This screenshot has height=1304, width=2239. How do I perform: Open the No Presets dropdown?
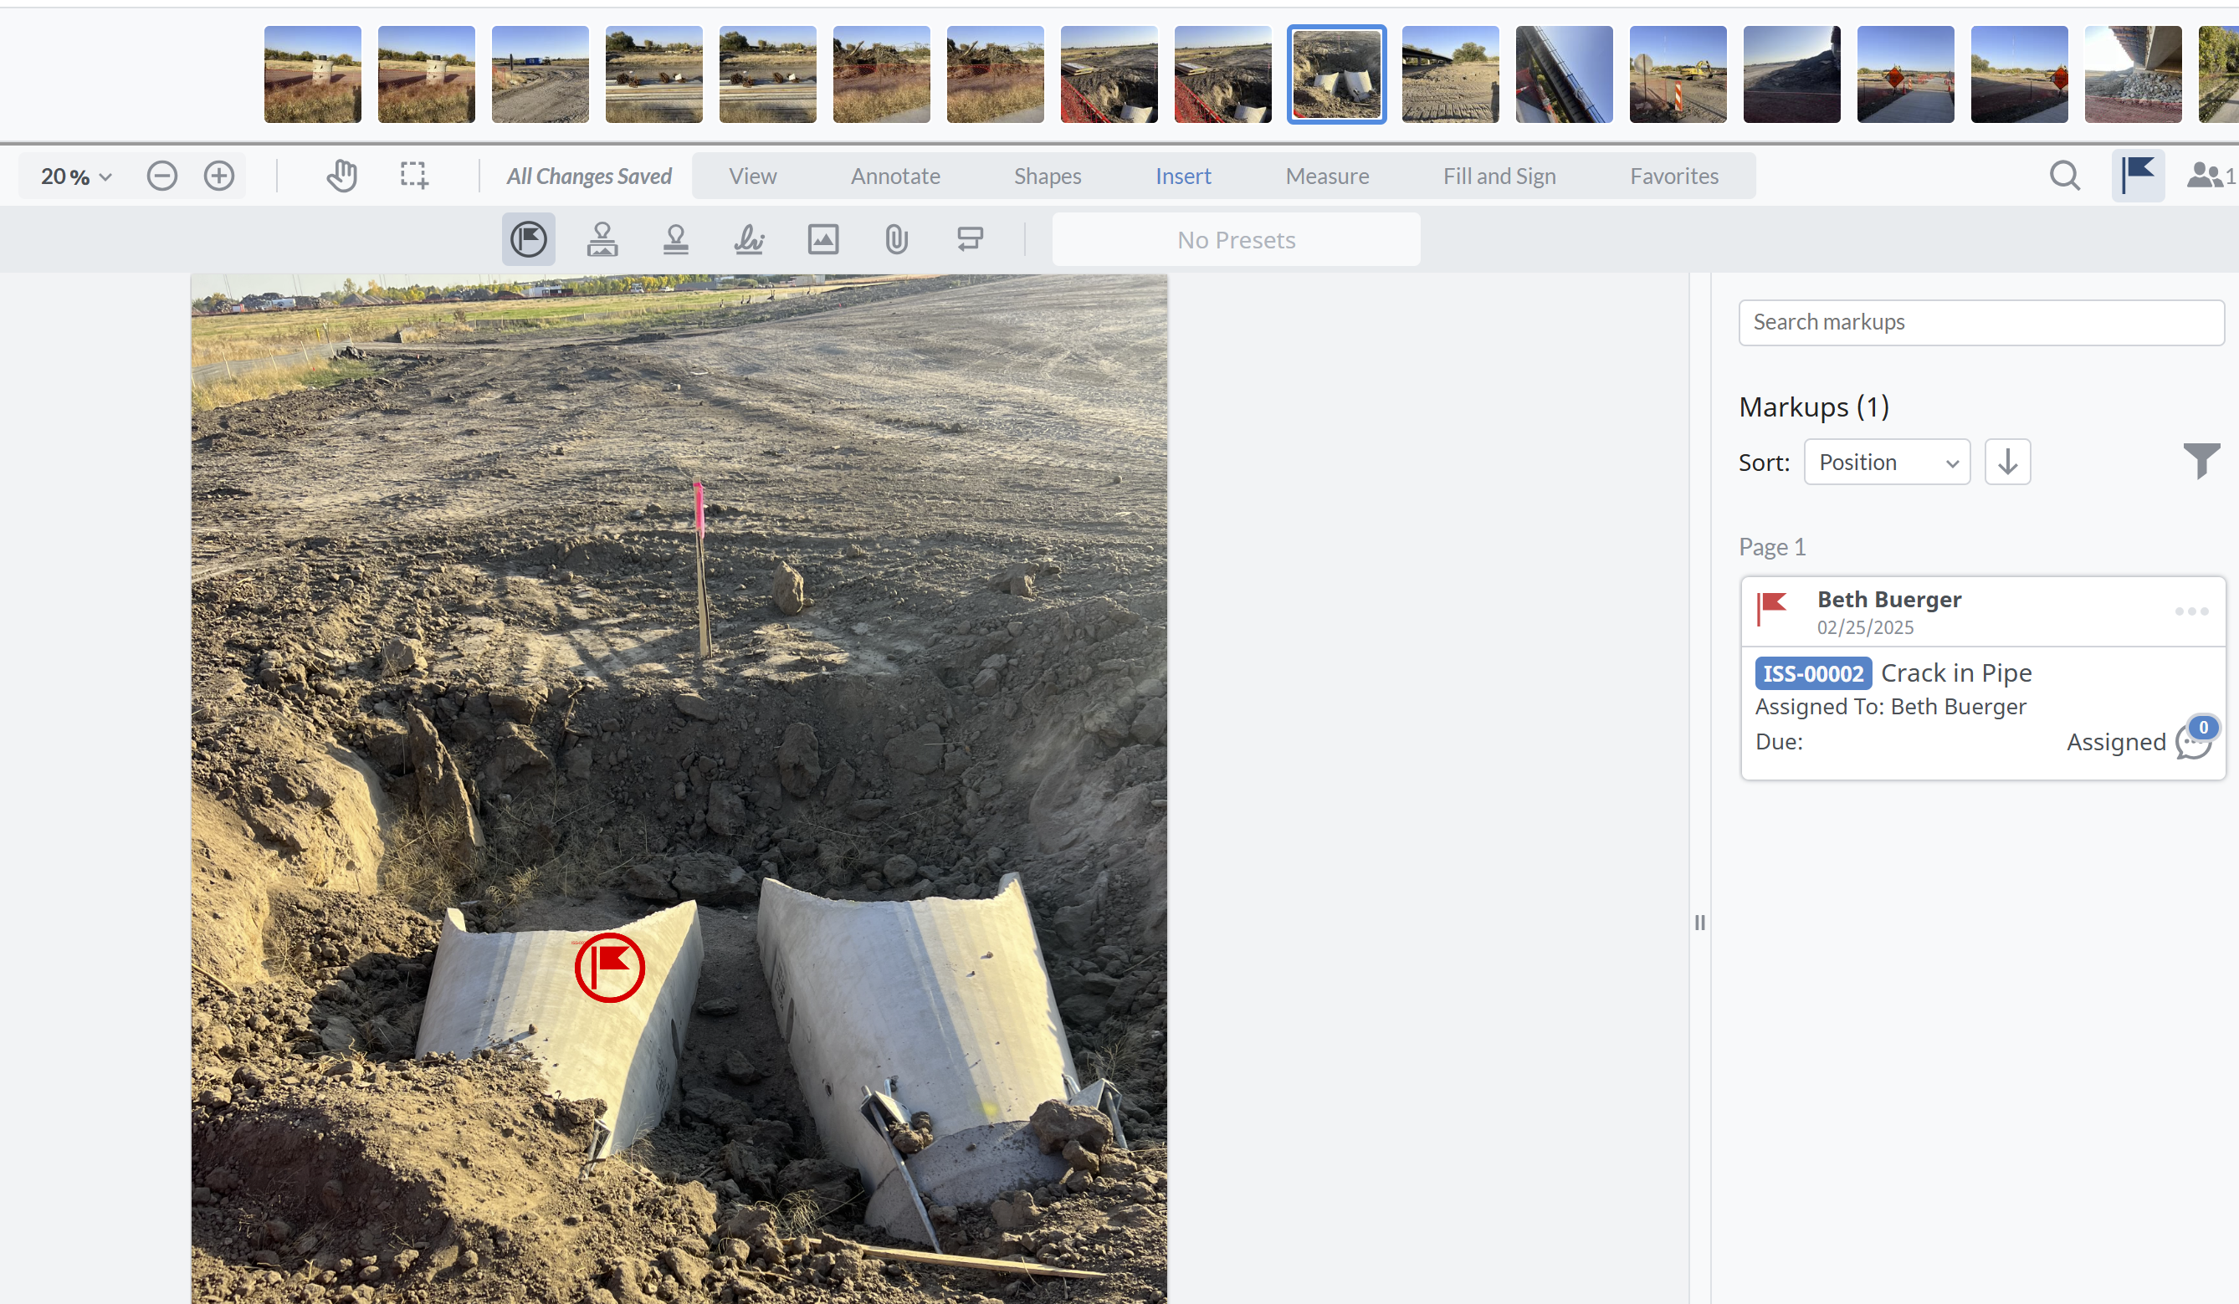tap(1236, 240)
